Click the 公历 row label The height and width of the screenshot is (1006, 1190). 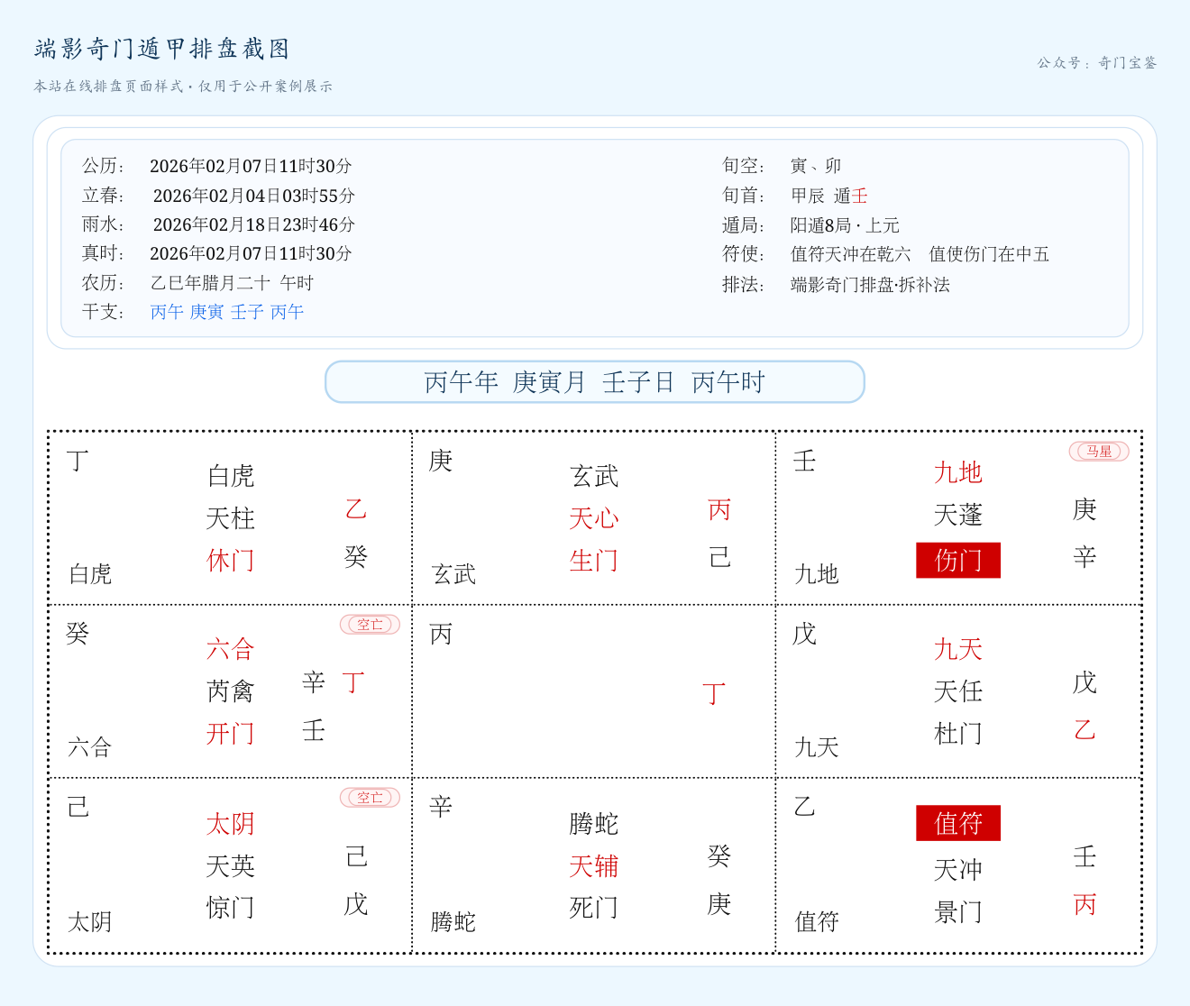click(x=104, y=166)
